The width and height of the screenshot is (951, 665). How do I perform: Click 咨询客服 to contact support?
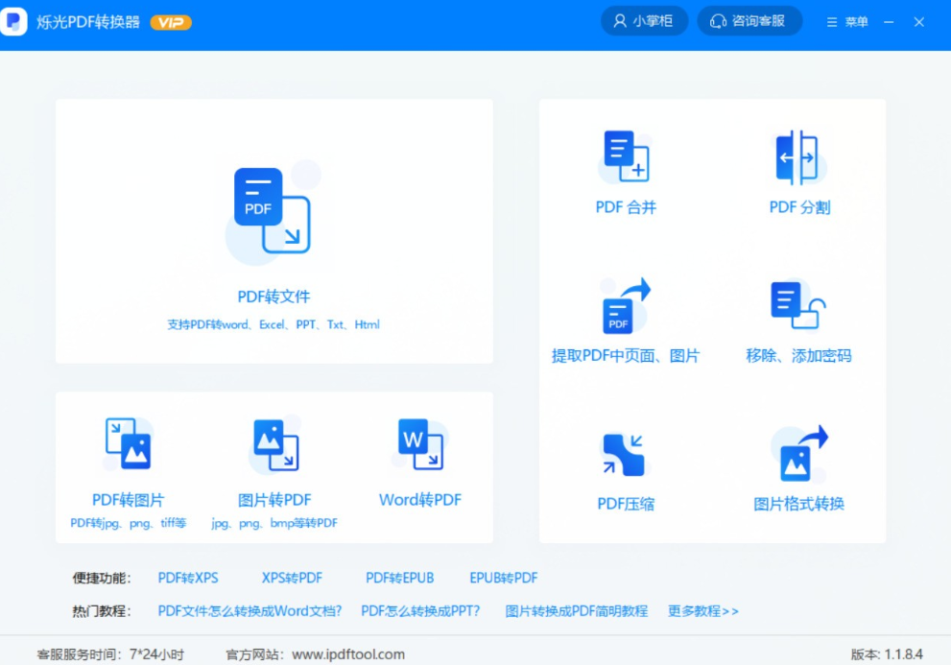click(x=749, y=21)
